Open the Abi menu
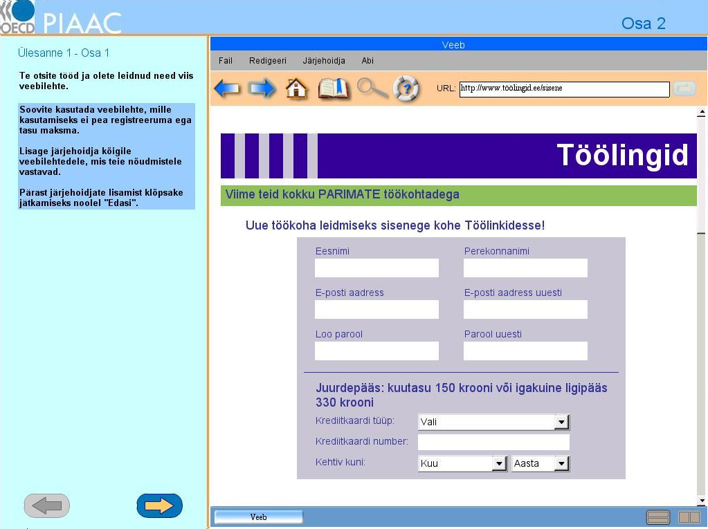The width and height of the screenshot is (708, 529). [367, 60]
